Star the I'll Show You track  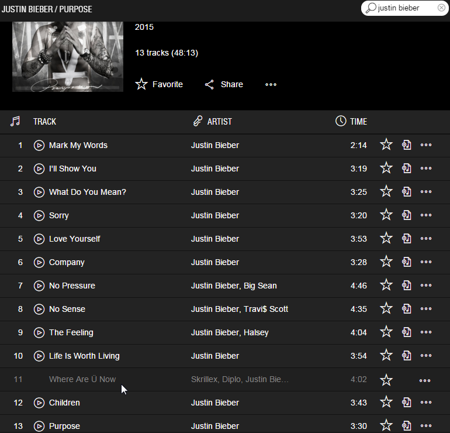coord(386,168)
